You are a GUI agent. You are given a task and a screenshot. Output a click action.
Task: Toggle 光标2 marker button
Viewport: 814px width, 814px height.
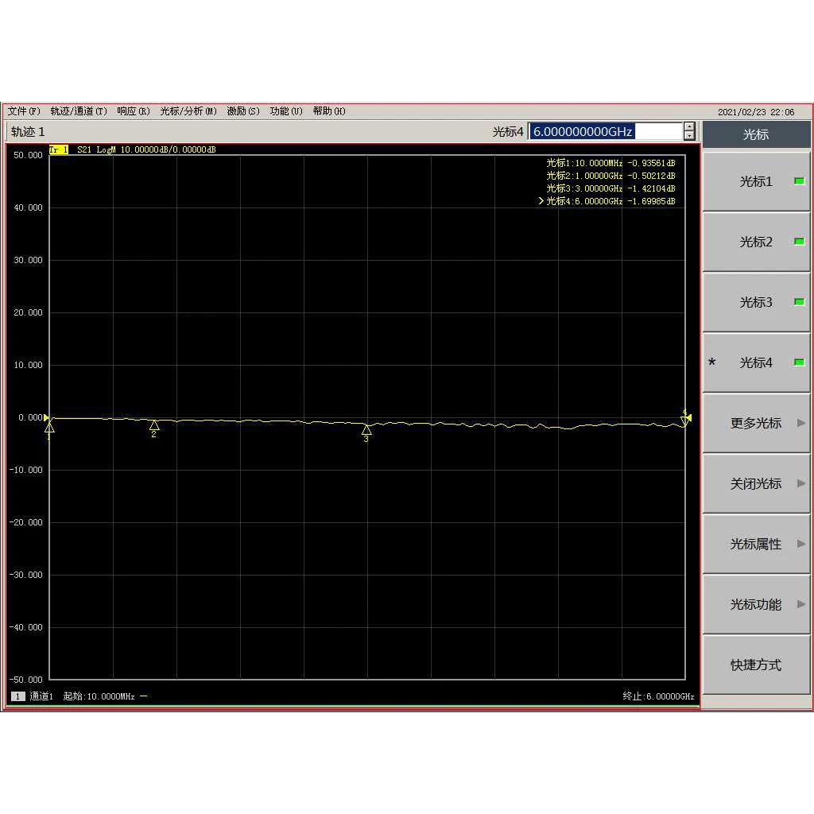756,242
